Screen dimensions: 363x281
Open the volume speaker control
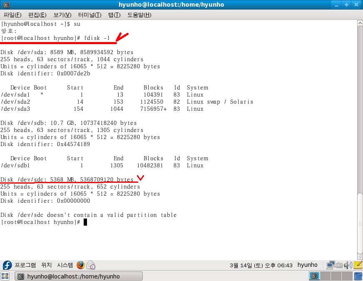[348, 265]
